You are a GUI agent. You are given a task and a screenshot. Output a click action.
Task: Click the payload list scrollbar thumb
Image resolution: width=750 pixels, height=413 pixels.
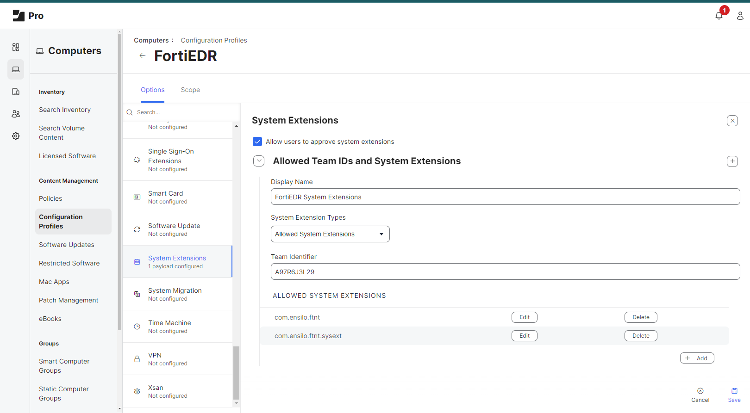(236, 373)
